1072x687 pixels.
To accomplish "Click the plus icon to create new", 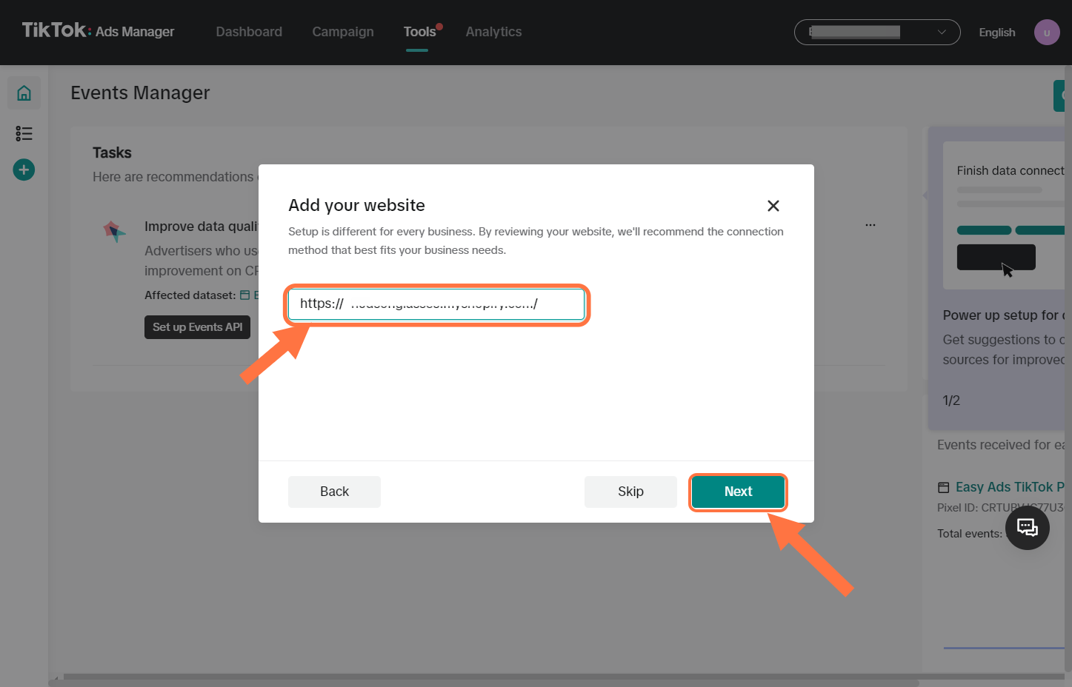I will click(x=23, y=170).
